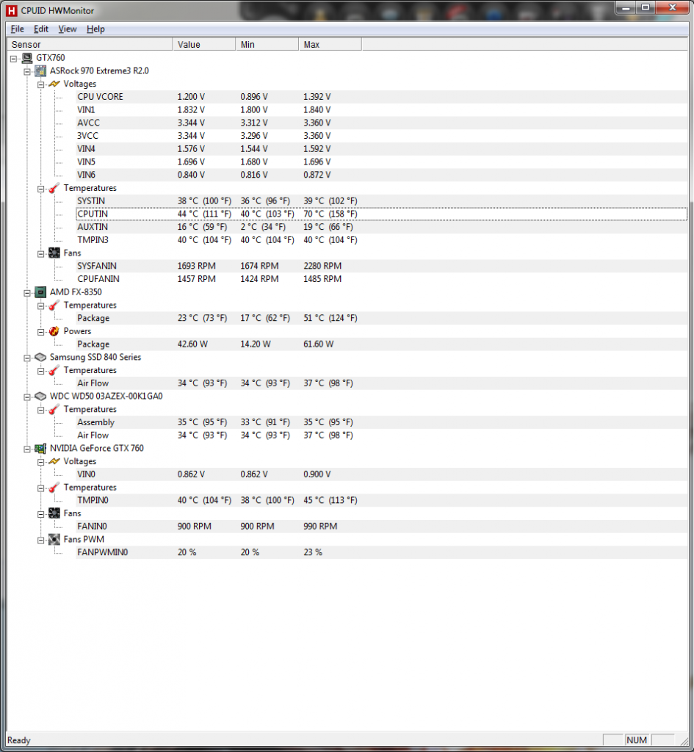Click the window resize grip corner
This screenshot has width=694, height=752.
pyautogui.click(x=684, y=741)
